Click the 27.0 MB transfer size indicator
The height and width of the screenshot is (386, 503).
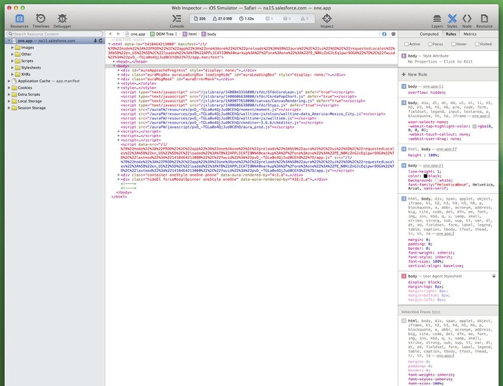(x=223, y=18)
